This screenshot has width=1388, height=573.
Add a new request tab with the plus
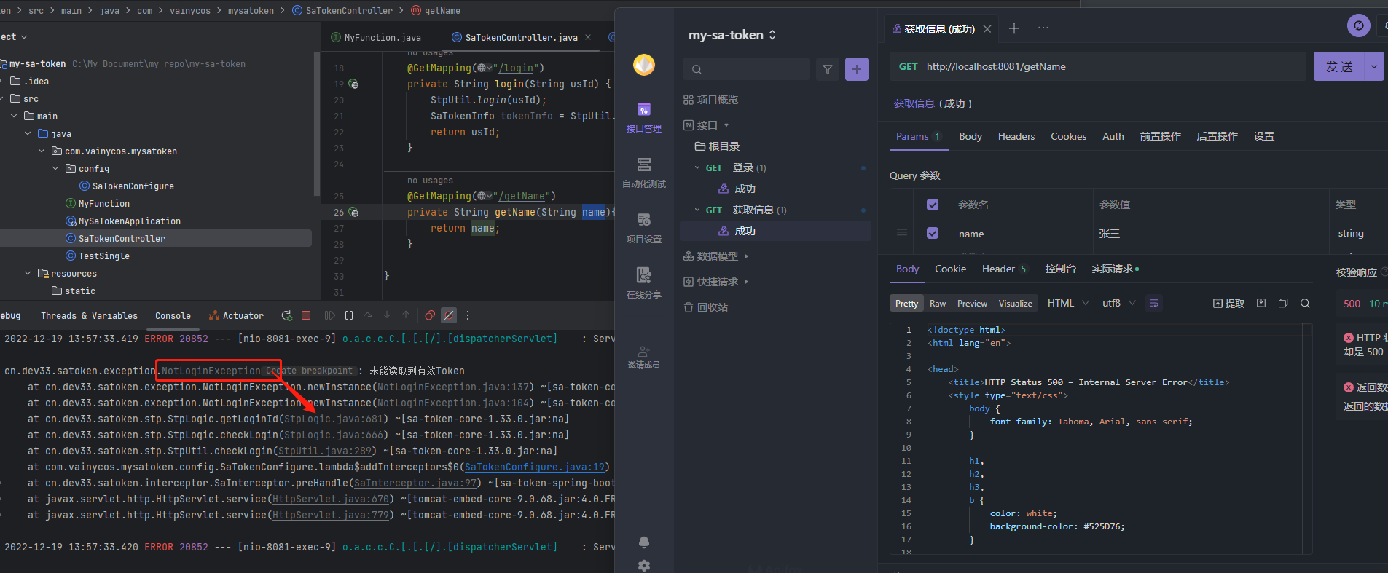(1014, 28)
